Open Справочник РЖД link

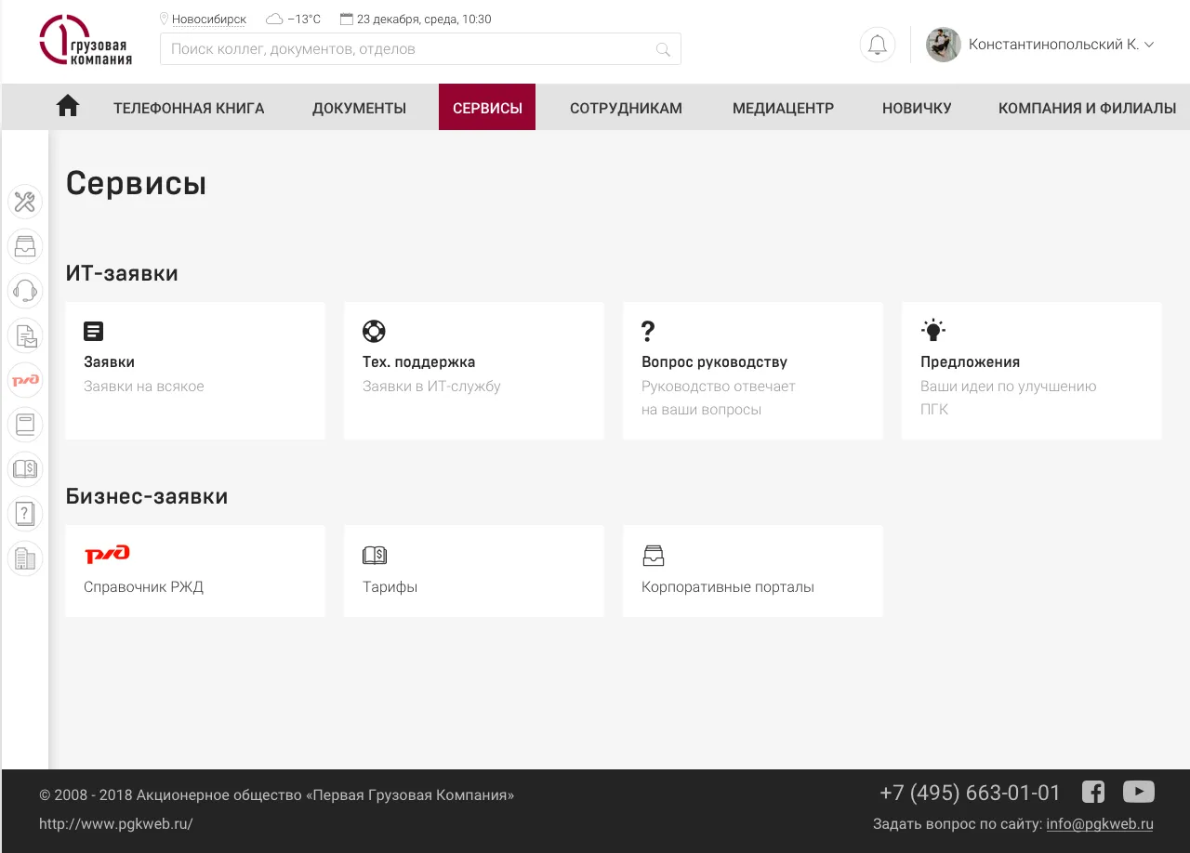[x=143, y=587]
